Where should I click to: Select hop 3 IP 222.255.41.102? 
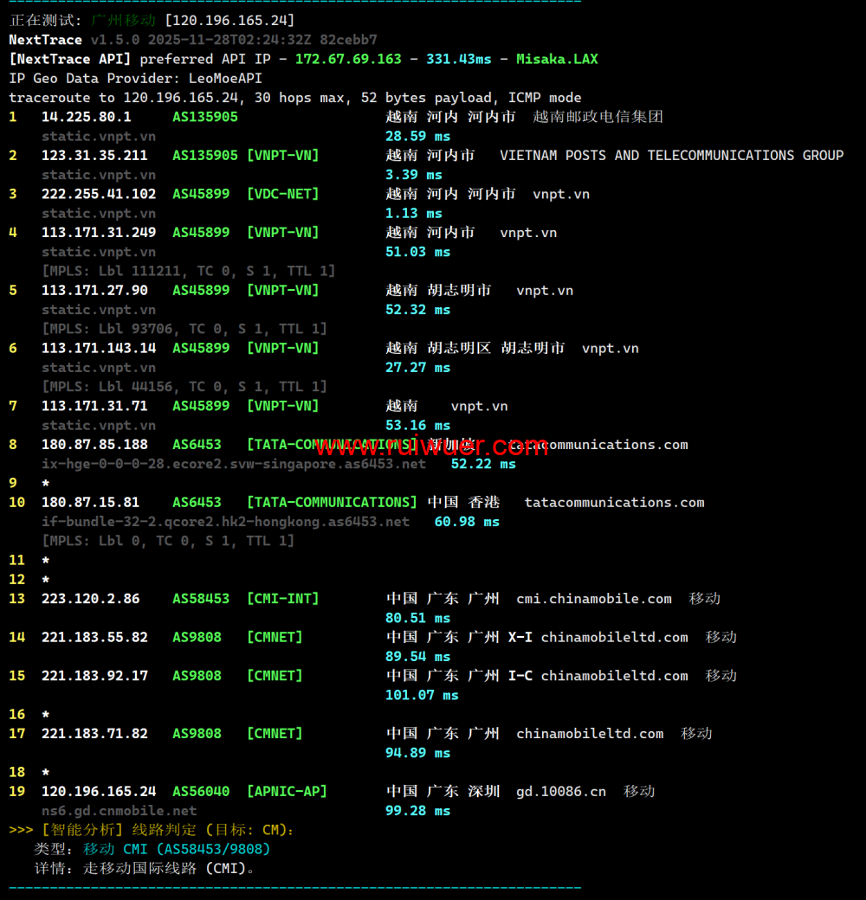[99, 194]
